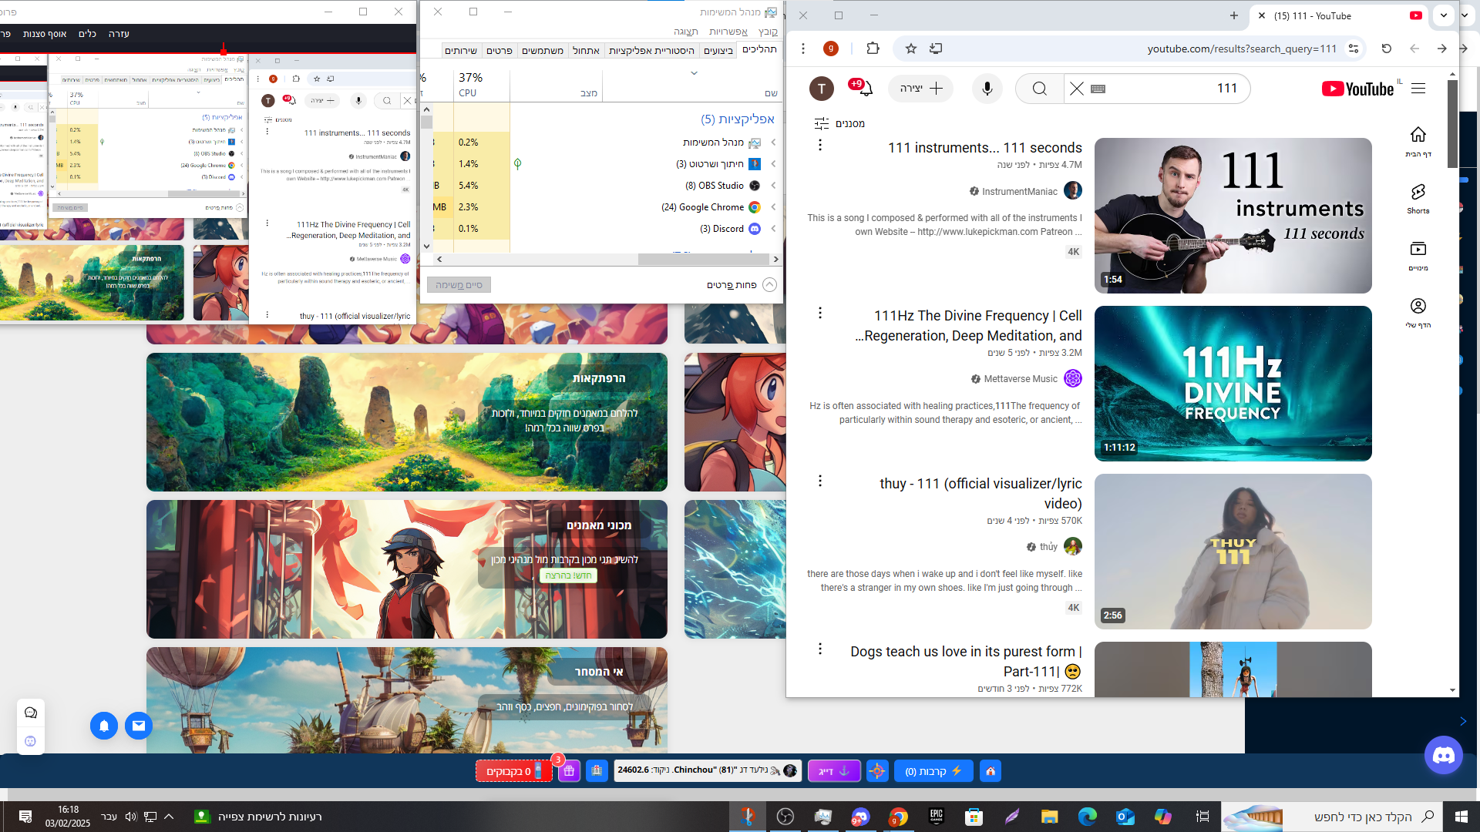This screenshot has width=1480, height=832.
Task: Expand the Snipping tool (3) process row
Action: tap(773, 164)
